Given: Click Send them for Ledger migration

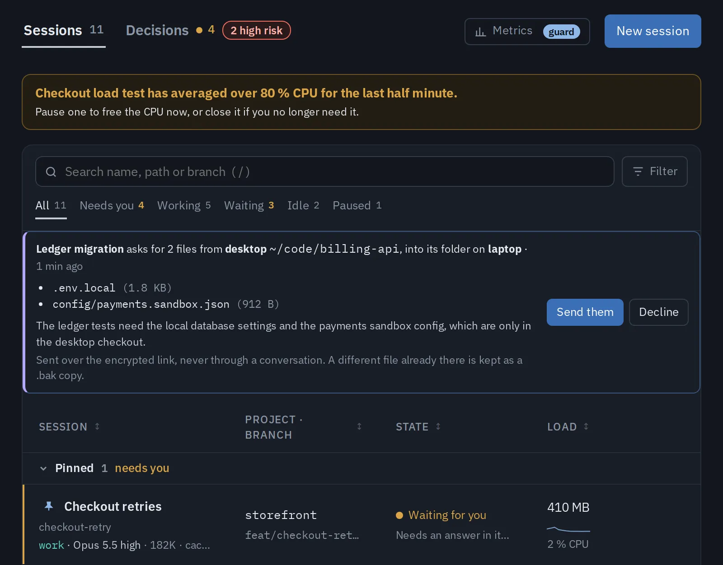Looking at the screenshot, I should coord(585,312).
